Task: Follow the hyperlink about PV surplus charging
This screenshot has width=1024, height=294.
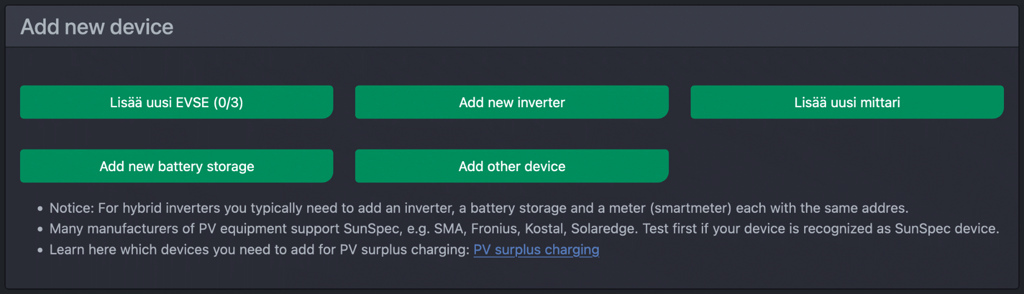Action: click(x=536, y=250)
